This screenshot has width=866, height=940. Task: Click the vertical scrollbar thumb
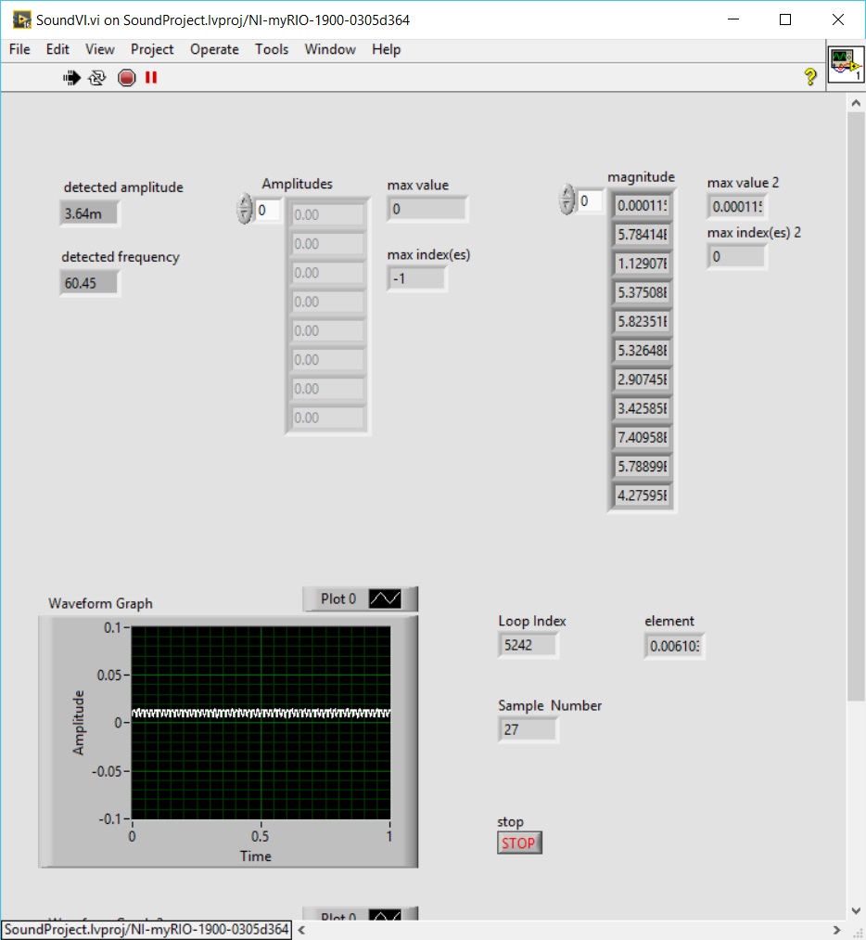[855, 406]
